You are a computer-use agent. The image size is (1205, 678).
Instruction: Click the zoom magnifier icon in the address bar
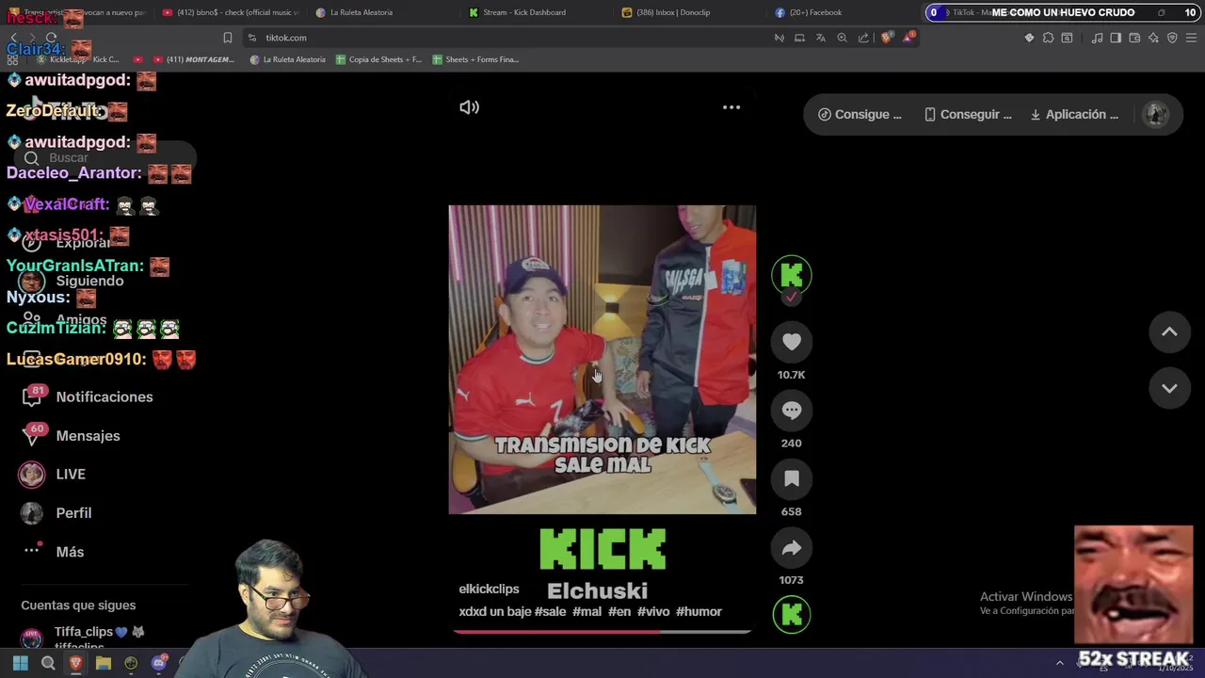[x=842, y=38]
